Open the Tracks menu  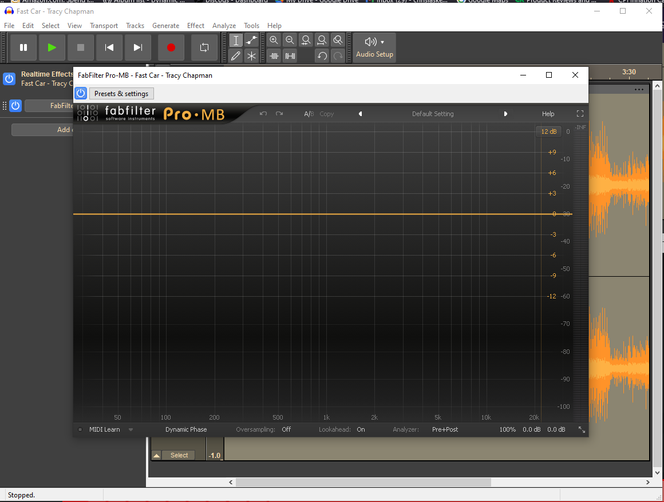[x=135, y=26]
